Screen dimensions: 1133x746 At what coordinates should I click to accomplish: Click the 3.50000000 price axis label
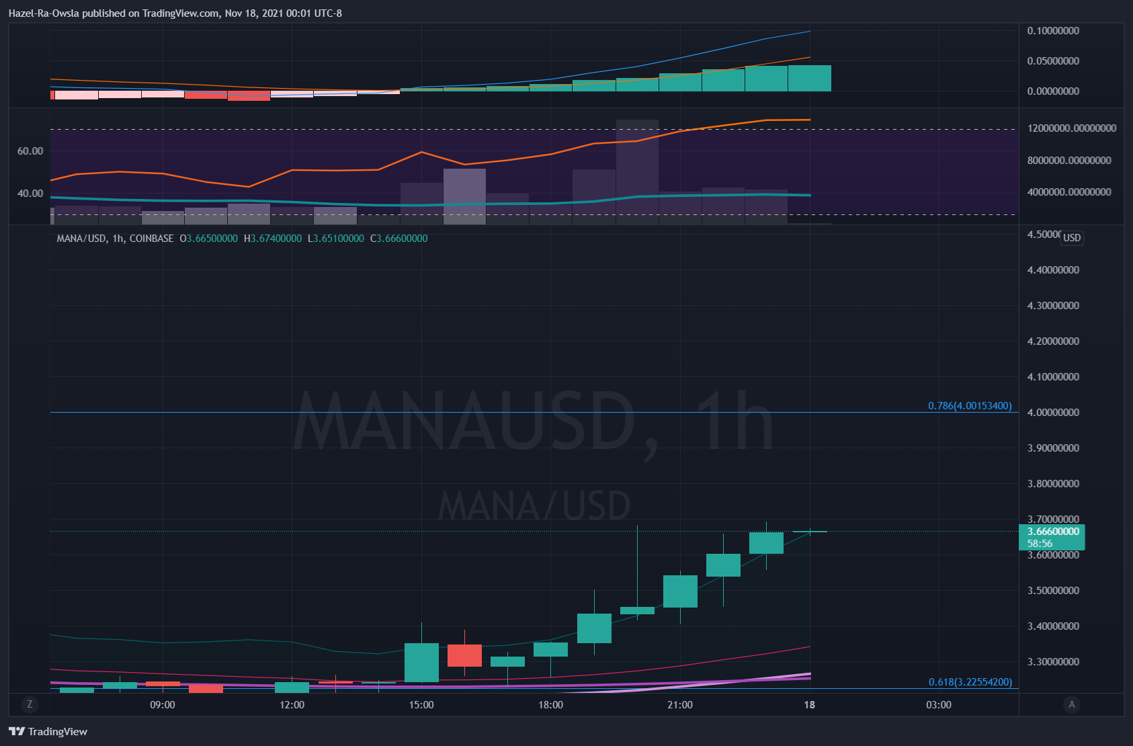pos(1053,590)
